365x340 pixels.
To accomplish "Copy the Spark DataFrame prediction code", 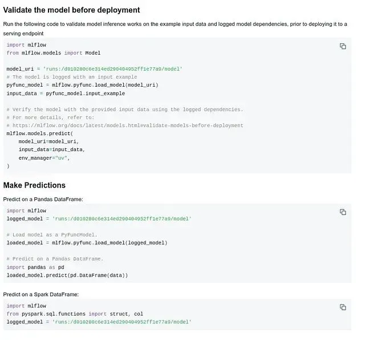I will tap(343, 307).
